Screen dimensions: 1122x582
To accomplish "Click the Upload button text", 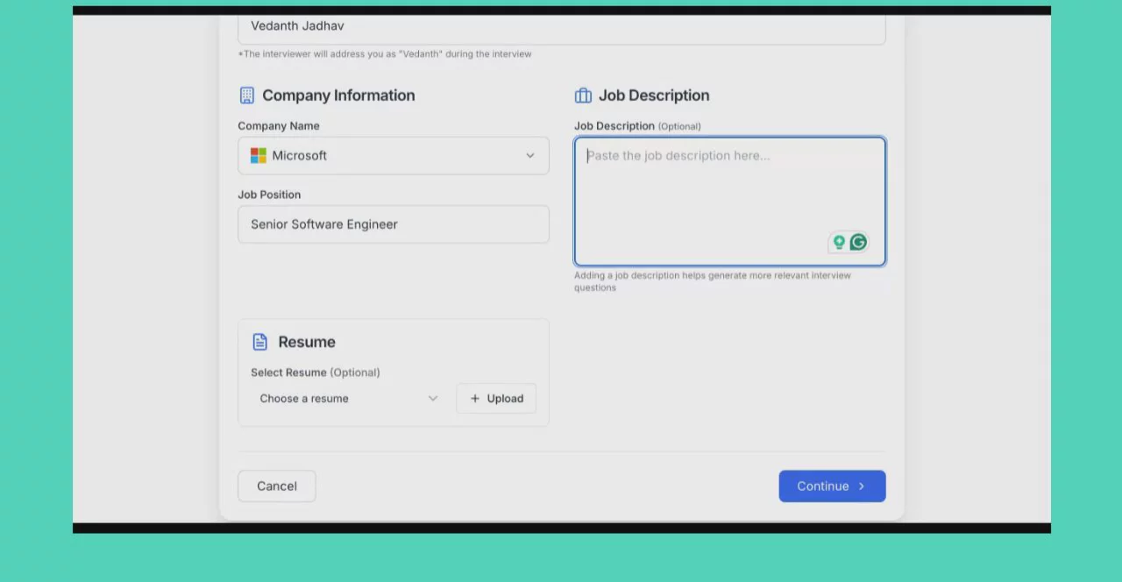I will click(505, 398).
